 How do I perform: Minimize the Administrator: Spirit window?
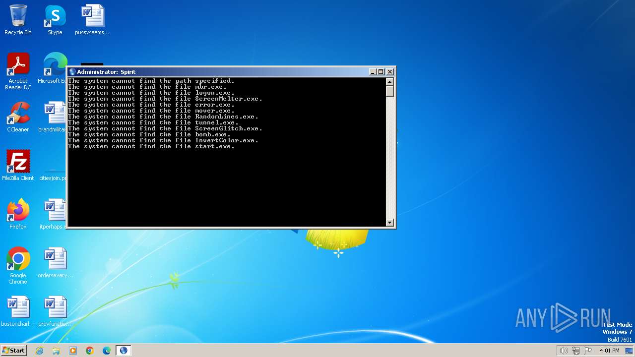pos(373,72)
